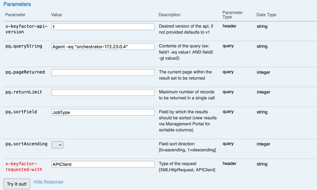Image resolution: width=317 pixels, height=190 pixels.
Task: Click the Parameter column header
Action: 15,15
